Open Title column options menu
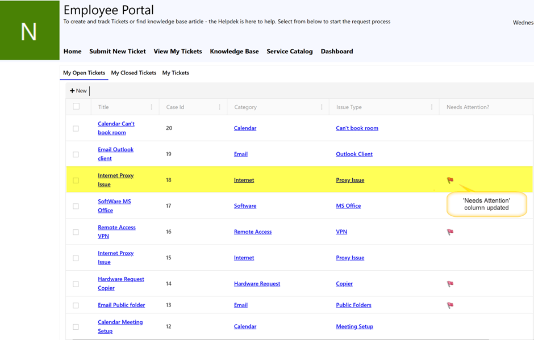534x340 pixels. coord(151,107)
